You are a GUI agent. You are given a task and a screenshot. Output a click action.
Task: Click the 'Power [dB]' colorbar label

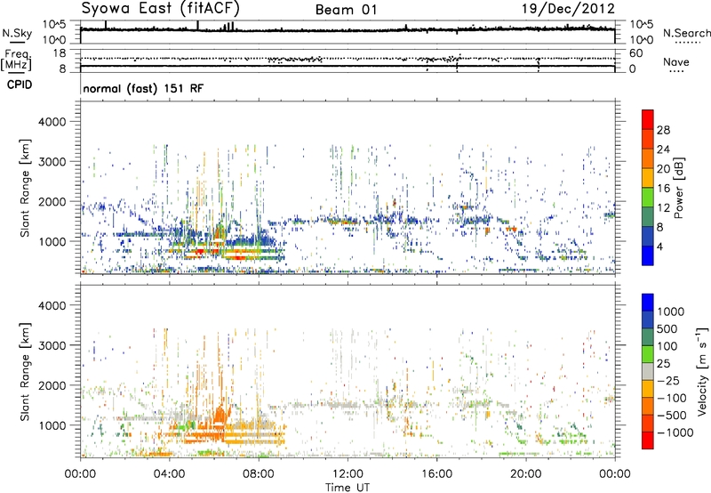(678, 188)
